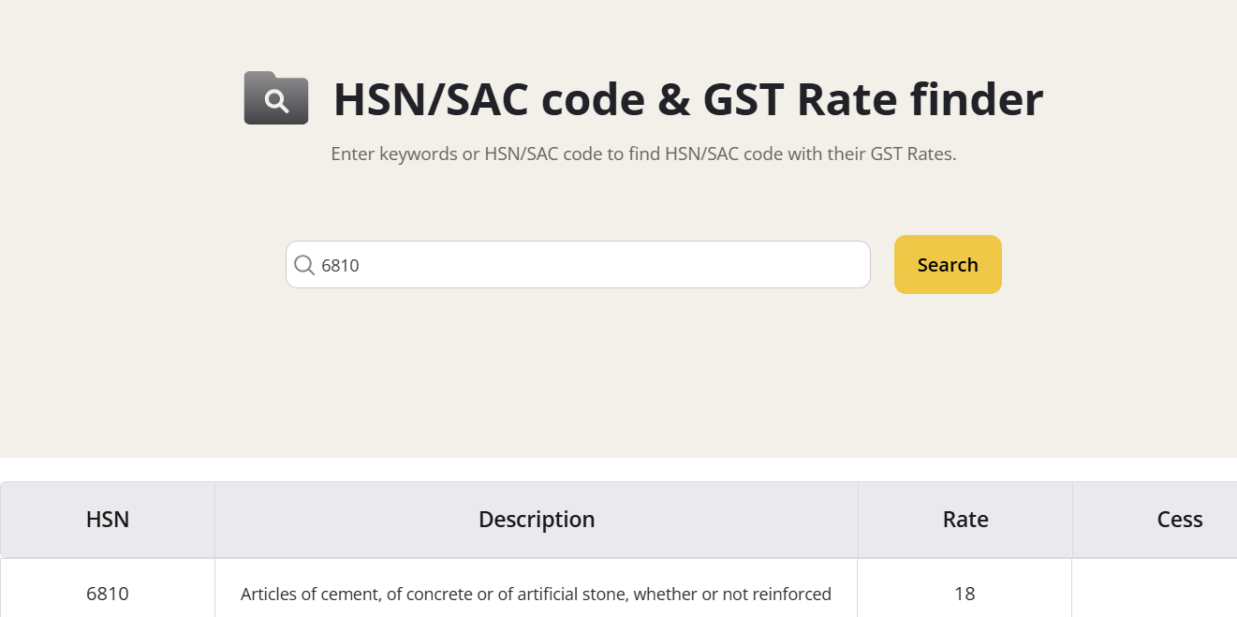This screenshot has height=617, width=1237.
Task: Click the rate value 18 cell
Action: (965, 594)
